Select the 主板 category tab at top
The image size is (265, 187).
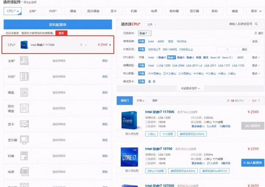coord(33,11)
